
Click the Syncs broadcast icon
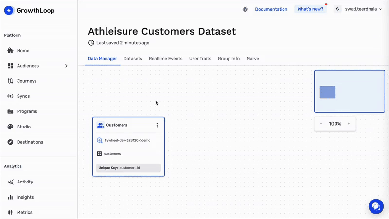point(11,96)
